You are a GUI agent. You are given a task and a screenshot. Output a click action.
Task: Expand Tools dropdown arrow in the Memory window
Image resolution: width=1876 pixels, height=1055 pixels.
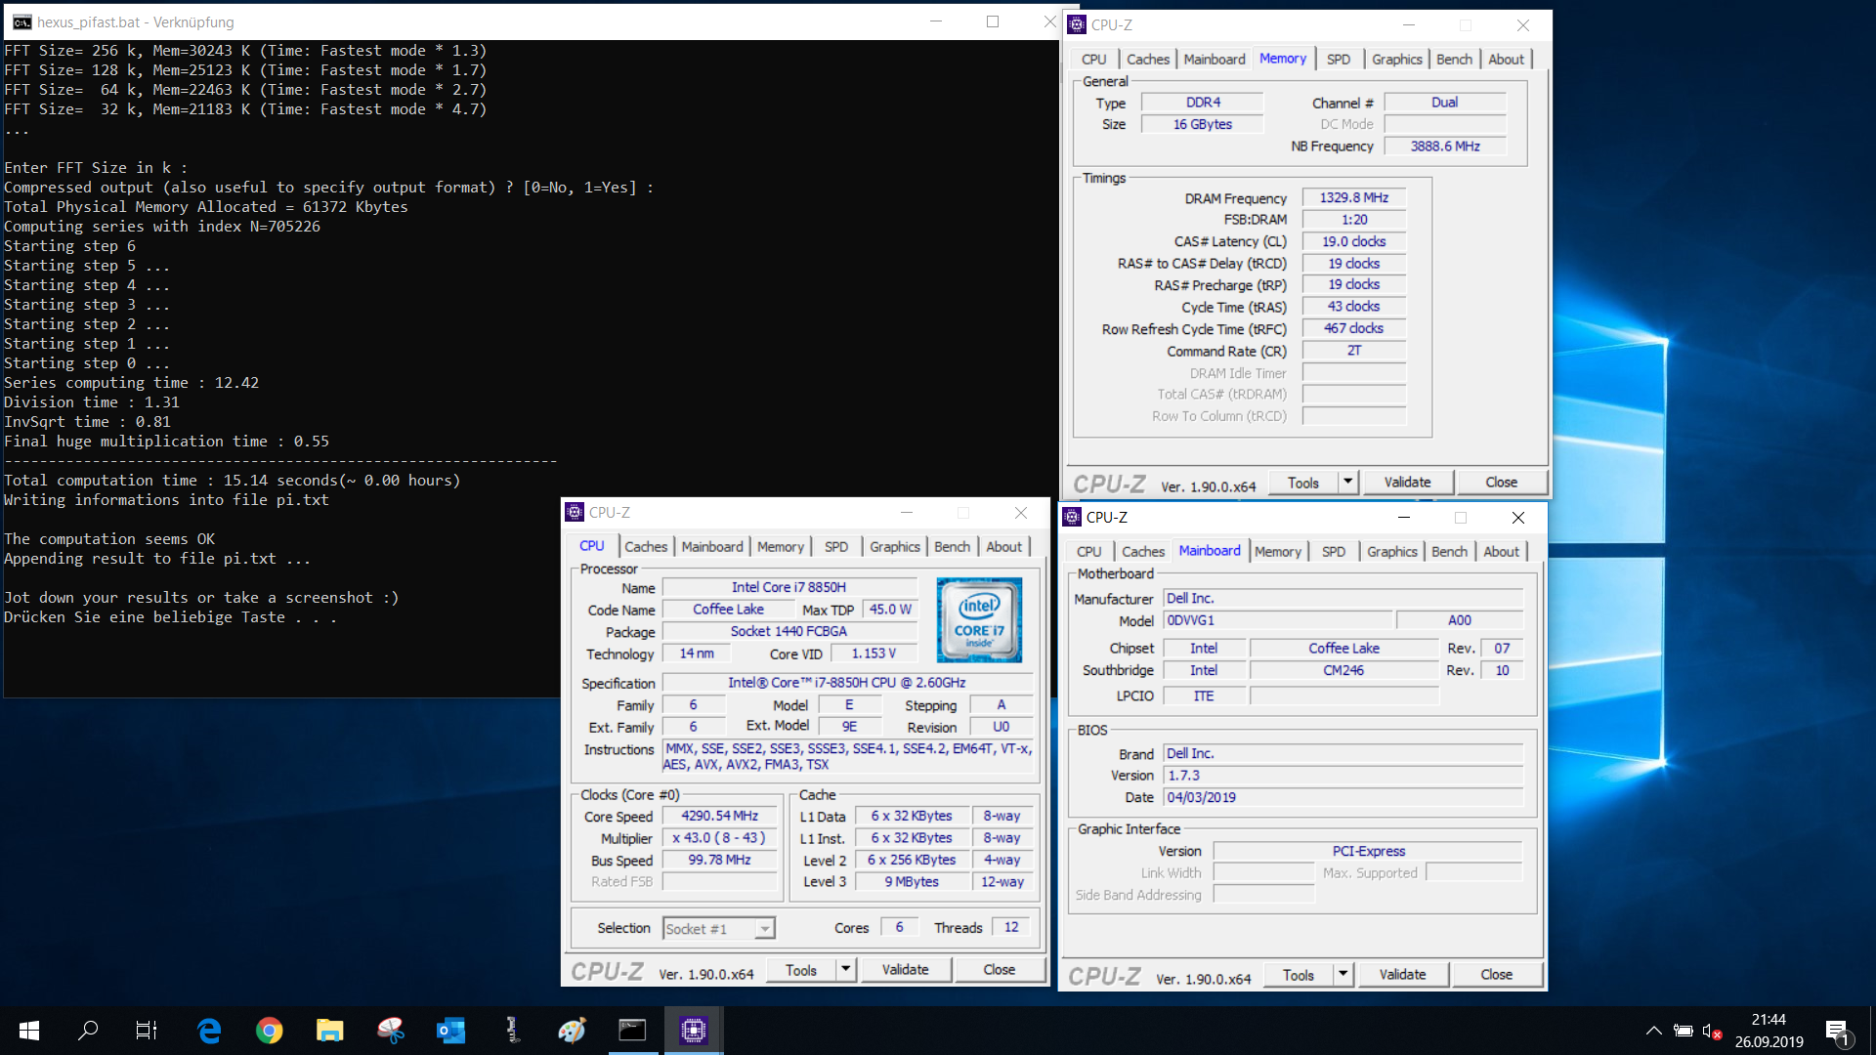tap(1348, 482)
